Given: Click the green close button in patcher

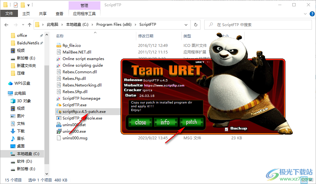Looking at the screenshot, I should [140, 122].
